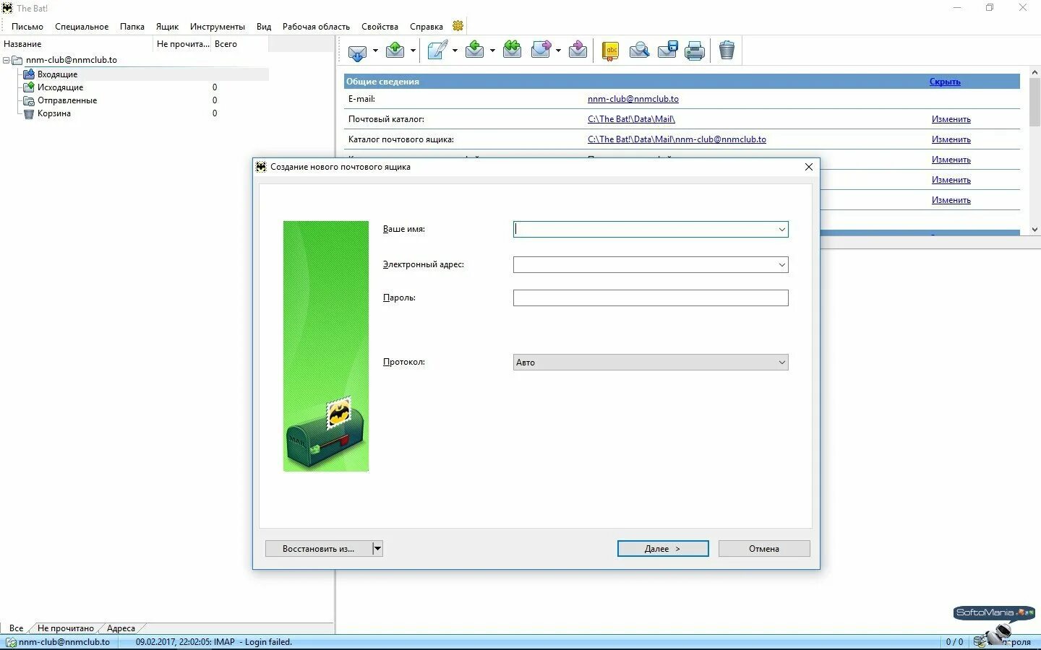Image resolution: width=1041 pixels, height=650 pixels.
Task: Open the C:\The Bat!\Data\Mail\ path link
Action: pos(631,119)
